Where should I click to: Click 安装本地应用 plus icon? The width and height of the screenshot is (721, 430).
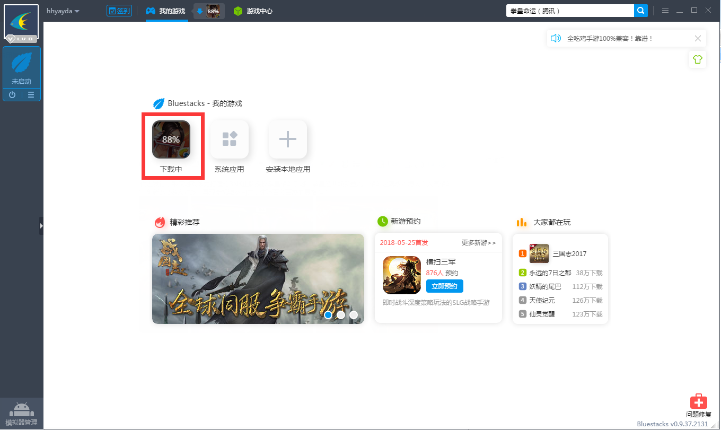[288, 139]
